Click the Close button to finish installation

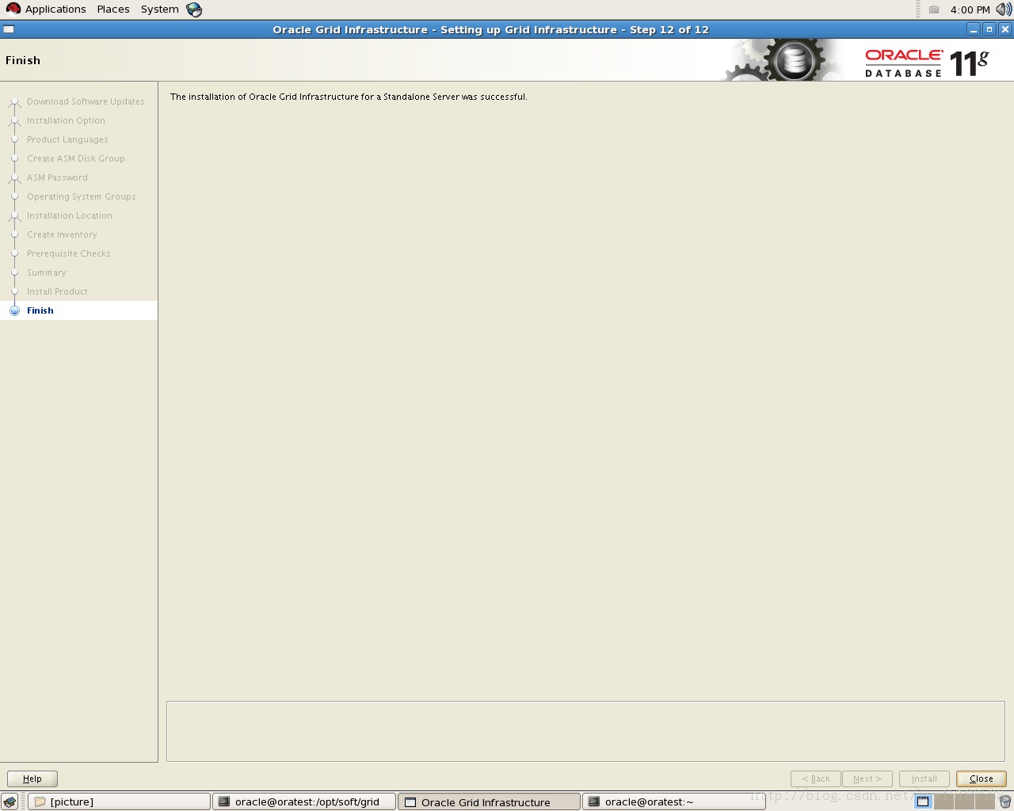[981, 779]
